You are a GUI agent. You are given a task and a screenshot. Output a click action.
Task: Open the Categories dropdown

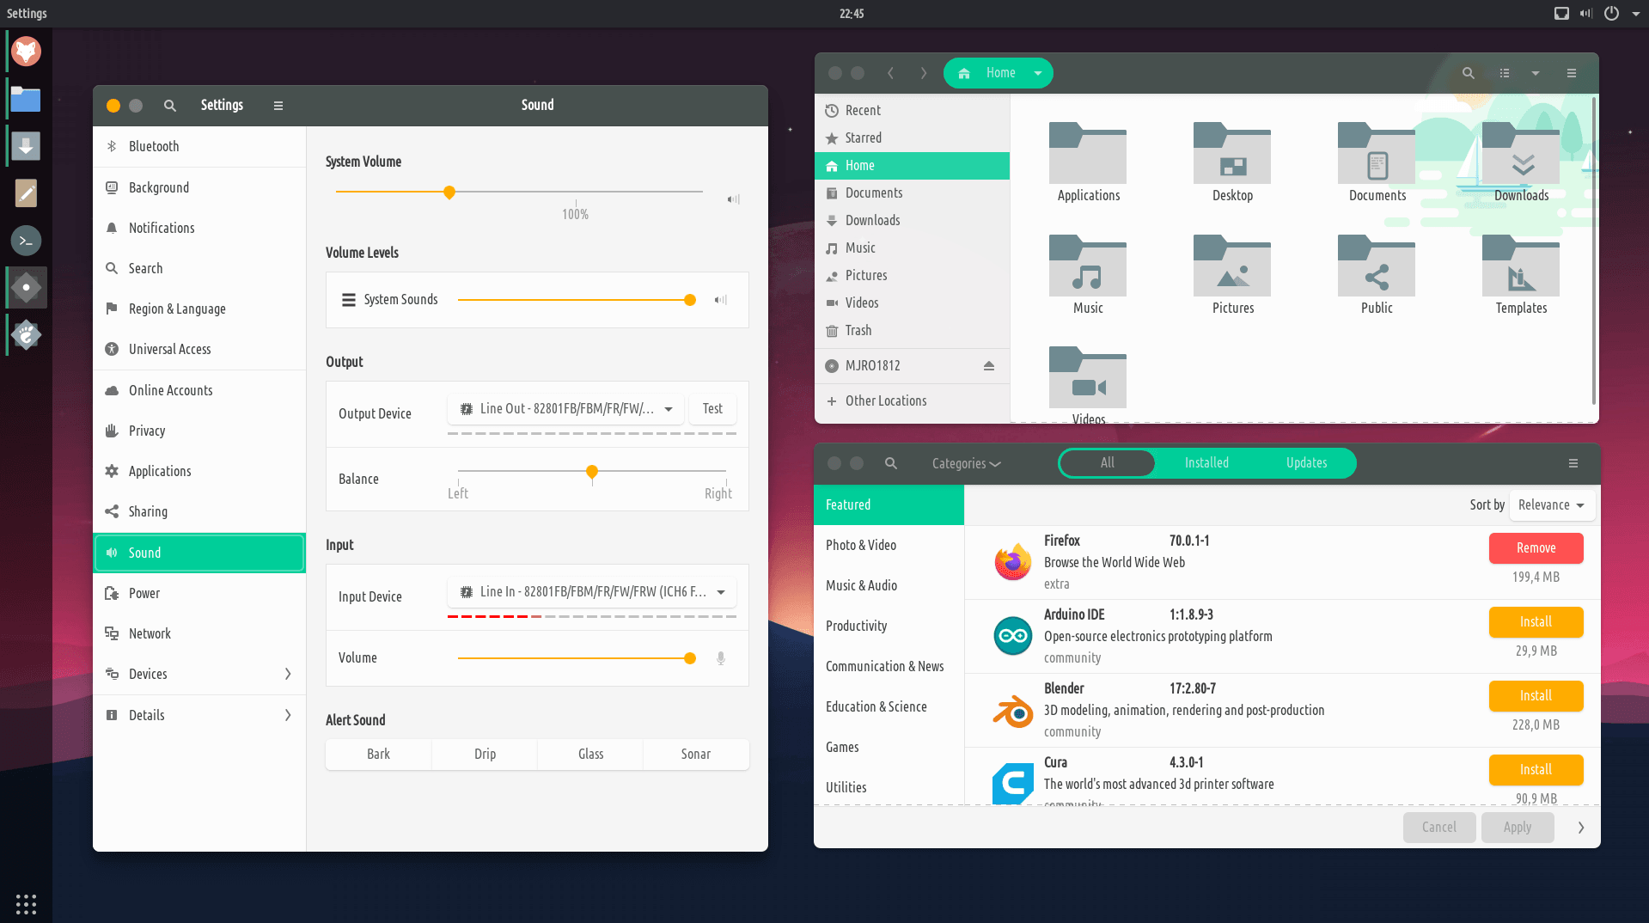pyautogui.click(x=966, y=463)
